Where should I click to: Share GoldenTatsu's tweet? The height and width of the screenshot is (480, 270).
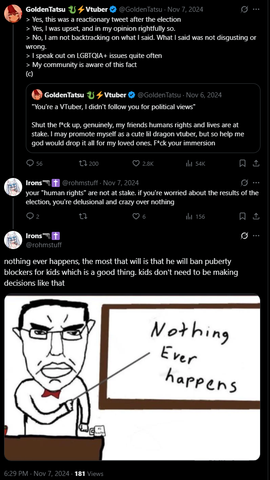pyautogui.click(x=256, y=163)
